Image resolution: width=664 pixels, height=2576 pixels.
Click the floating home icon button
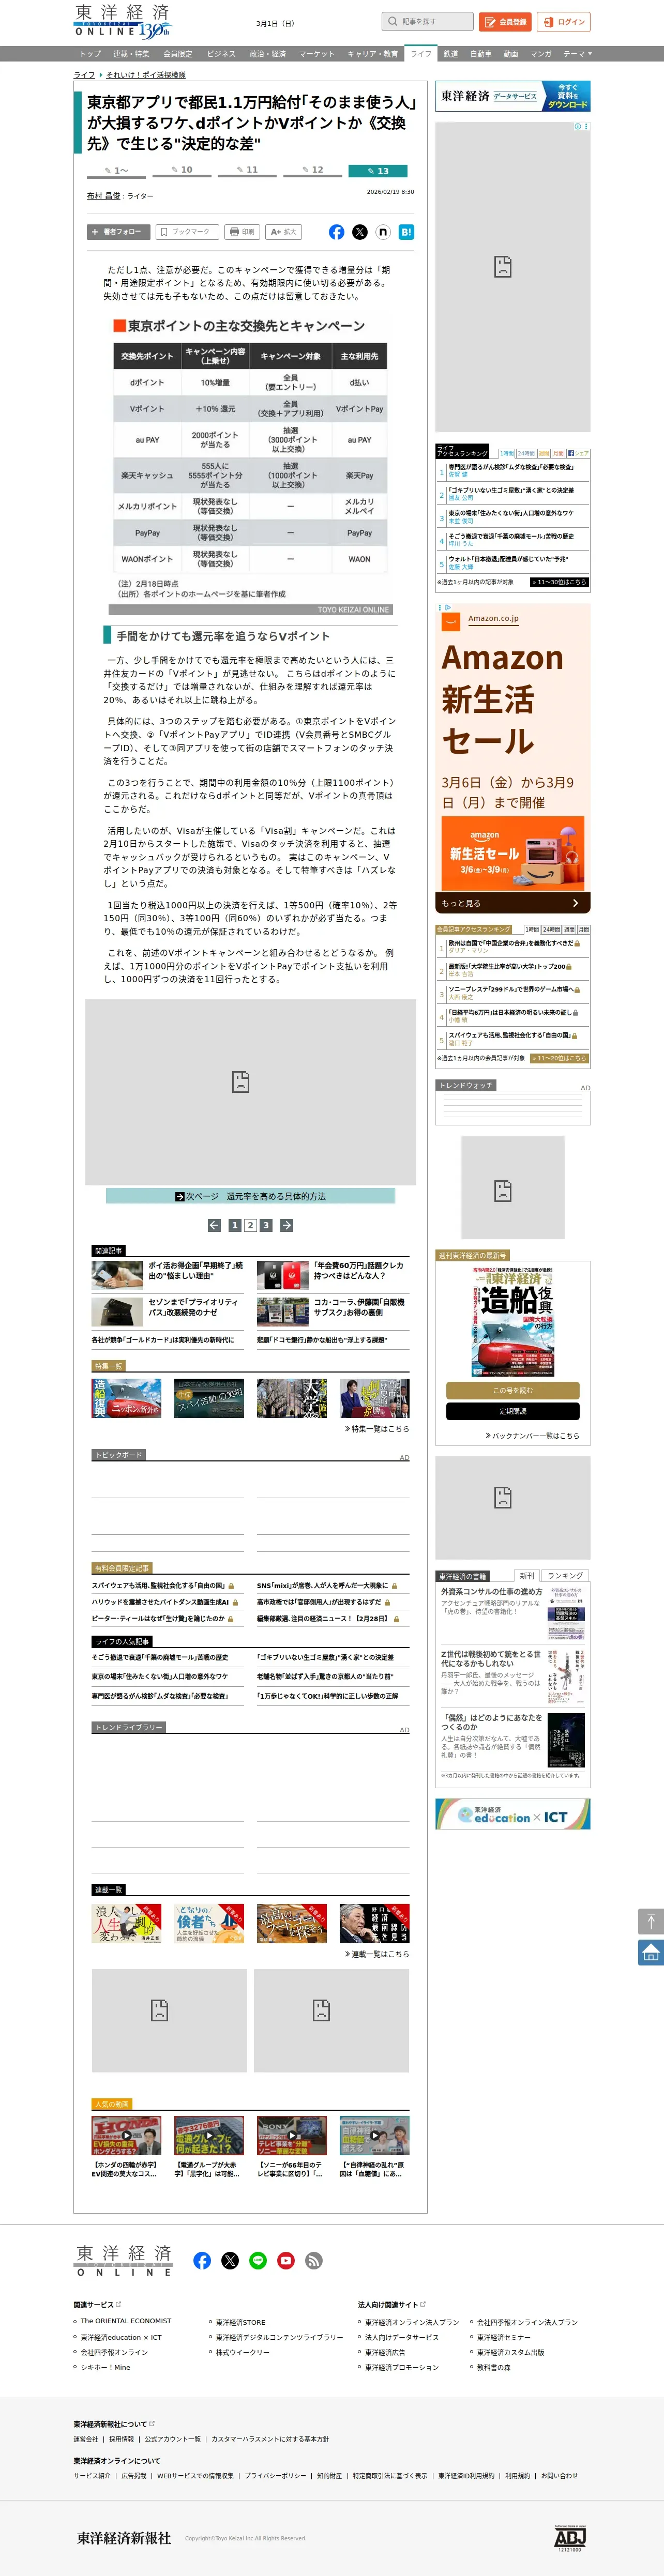651,1952
